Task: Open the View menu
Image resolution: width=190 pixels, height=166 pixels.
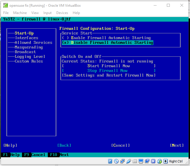Action: [35, 13]
